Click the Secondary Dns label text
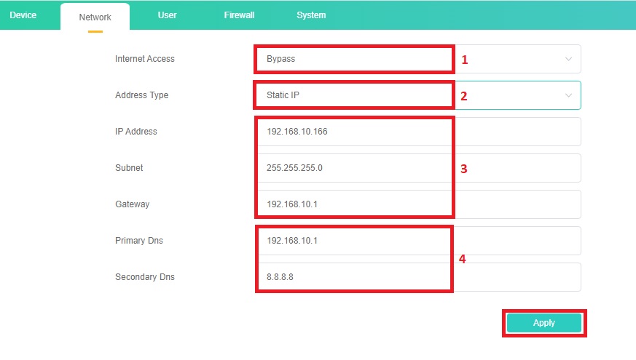Screen dimensions: 636x360 [x=145, y=277]
